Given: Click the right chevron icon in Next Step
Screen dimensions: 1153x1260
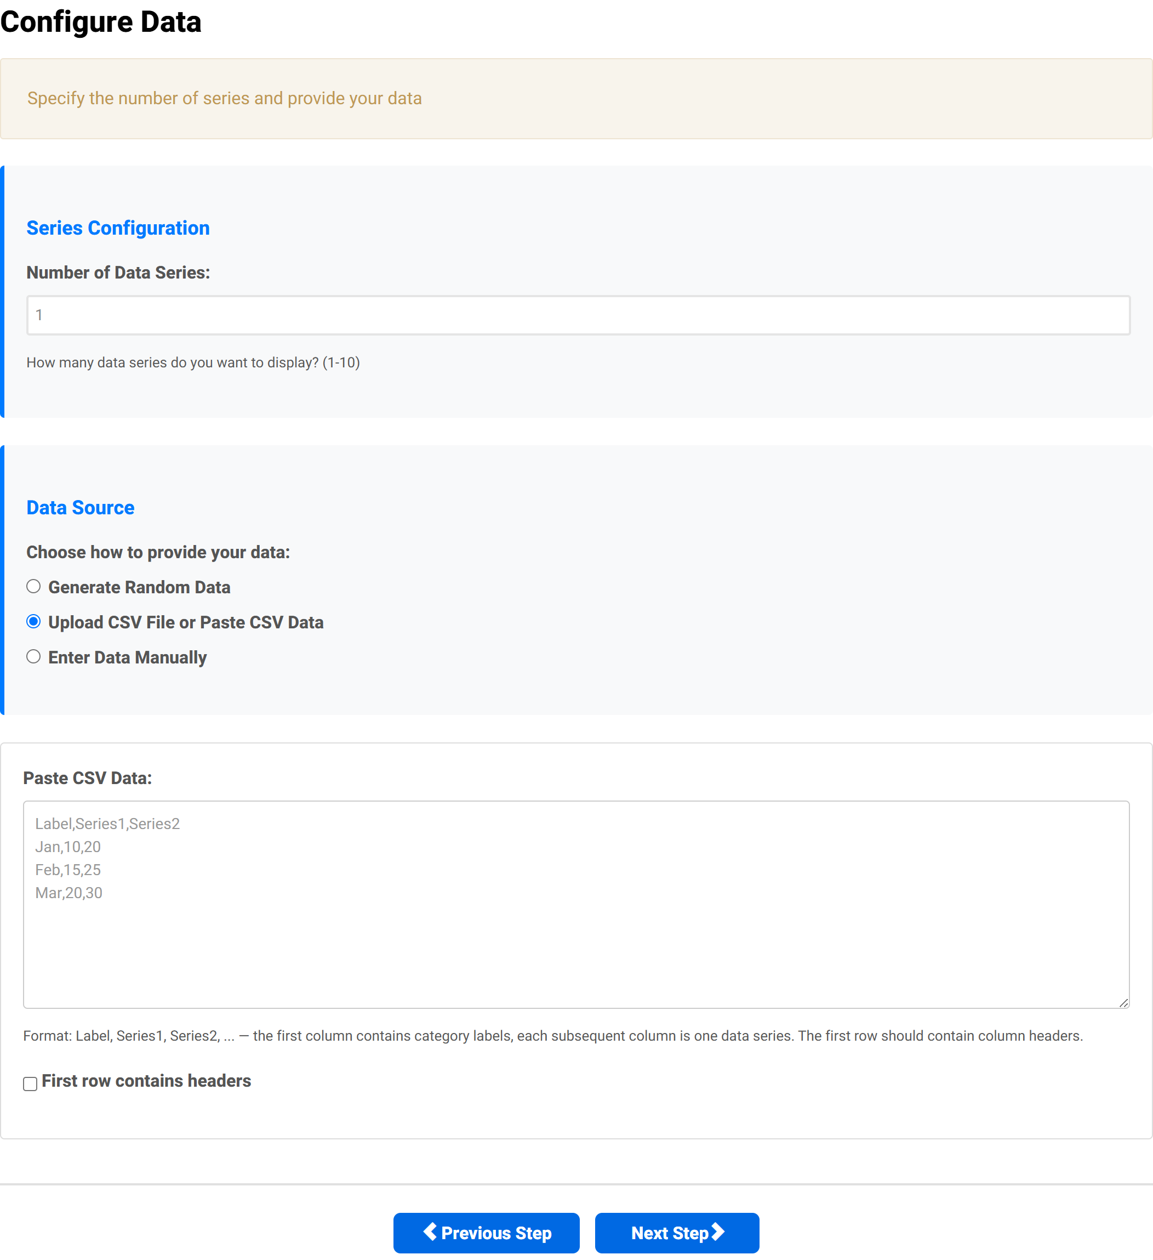Looking at the screenshot, I should (718, 1231).
